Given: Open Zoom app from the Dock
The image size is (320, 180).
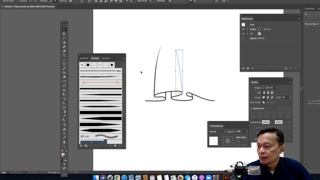Looking at the screenshot, I should coord(208,177).
